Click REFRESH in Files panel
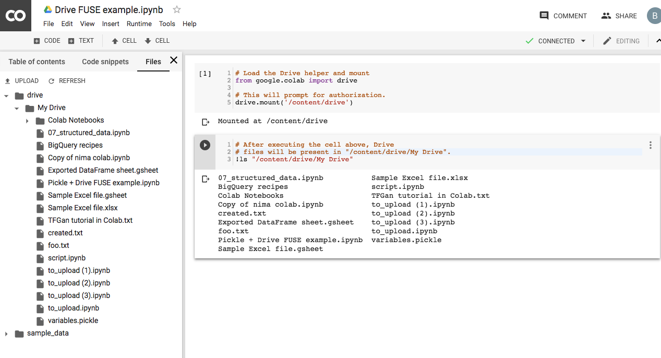Viewport: 661px width, 358px height. (67, 81)
